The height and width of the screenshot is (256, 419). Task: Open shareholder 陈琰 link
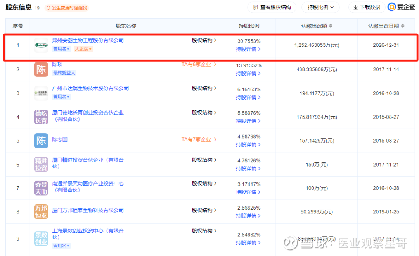pos(57,64)
